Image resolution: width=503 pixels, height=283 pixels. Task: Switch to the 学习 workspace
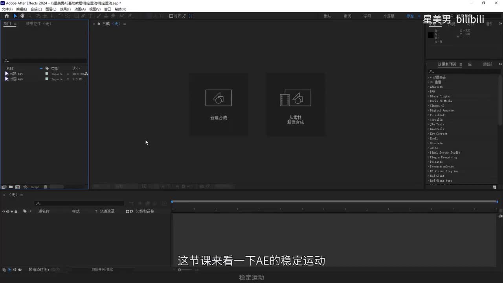tap(367, 16)
